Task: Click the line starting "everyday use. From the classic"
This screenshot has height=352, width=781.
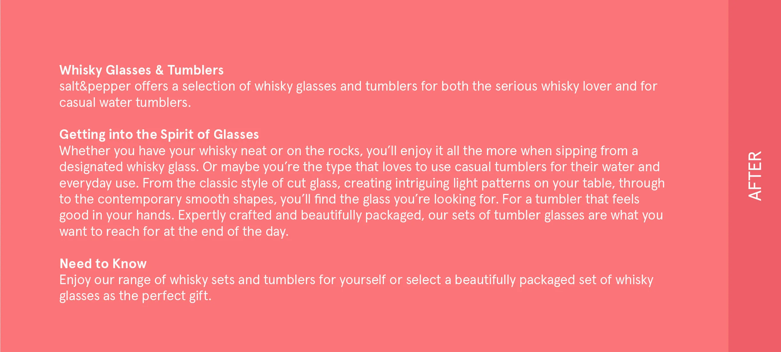Action: point(362,183)
